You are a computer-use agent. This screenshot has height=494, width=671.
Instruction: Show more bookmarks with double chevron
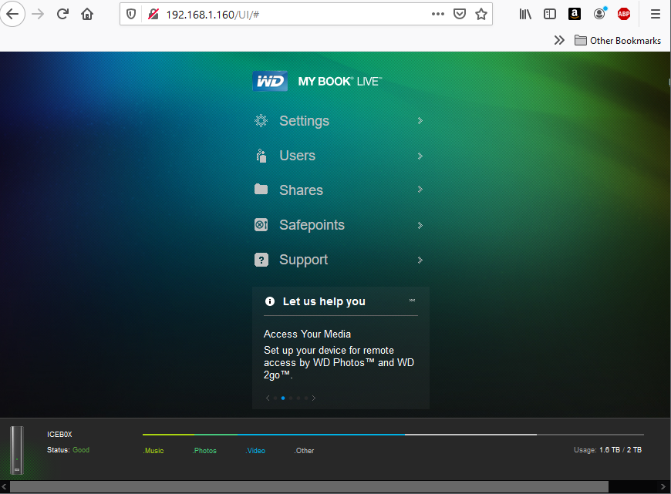coord(559,40)
